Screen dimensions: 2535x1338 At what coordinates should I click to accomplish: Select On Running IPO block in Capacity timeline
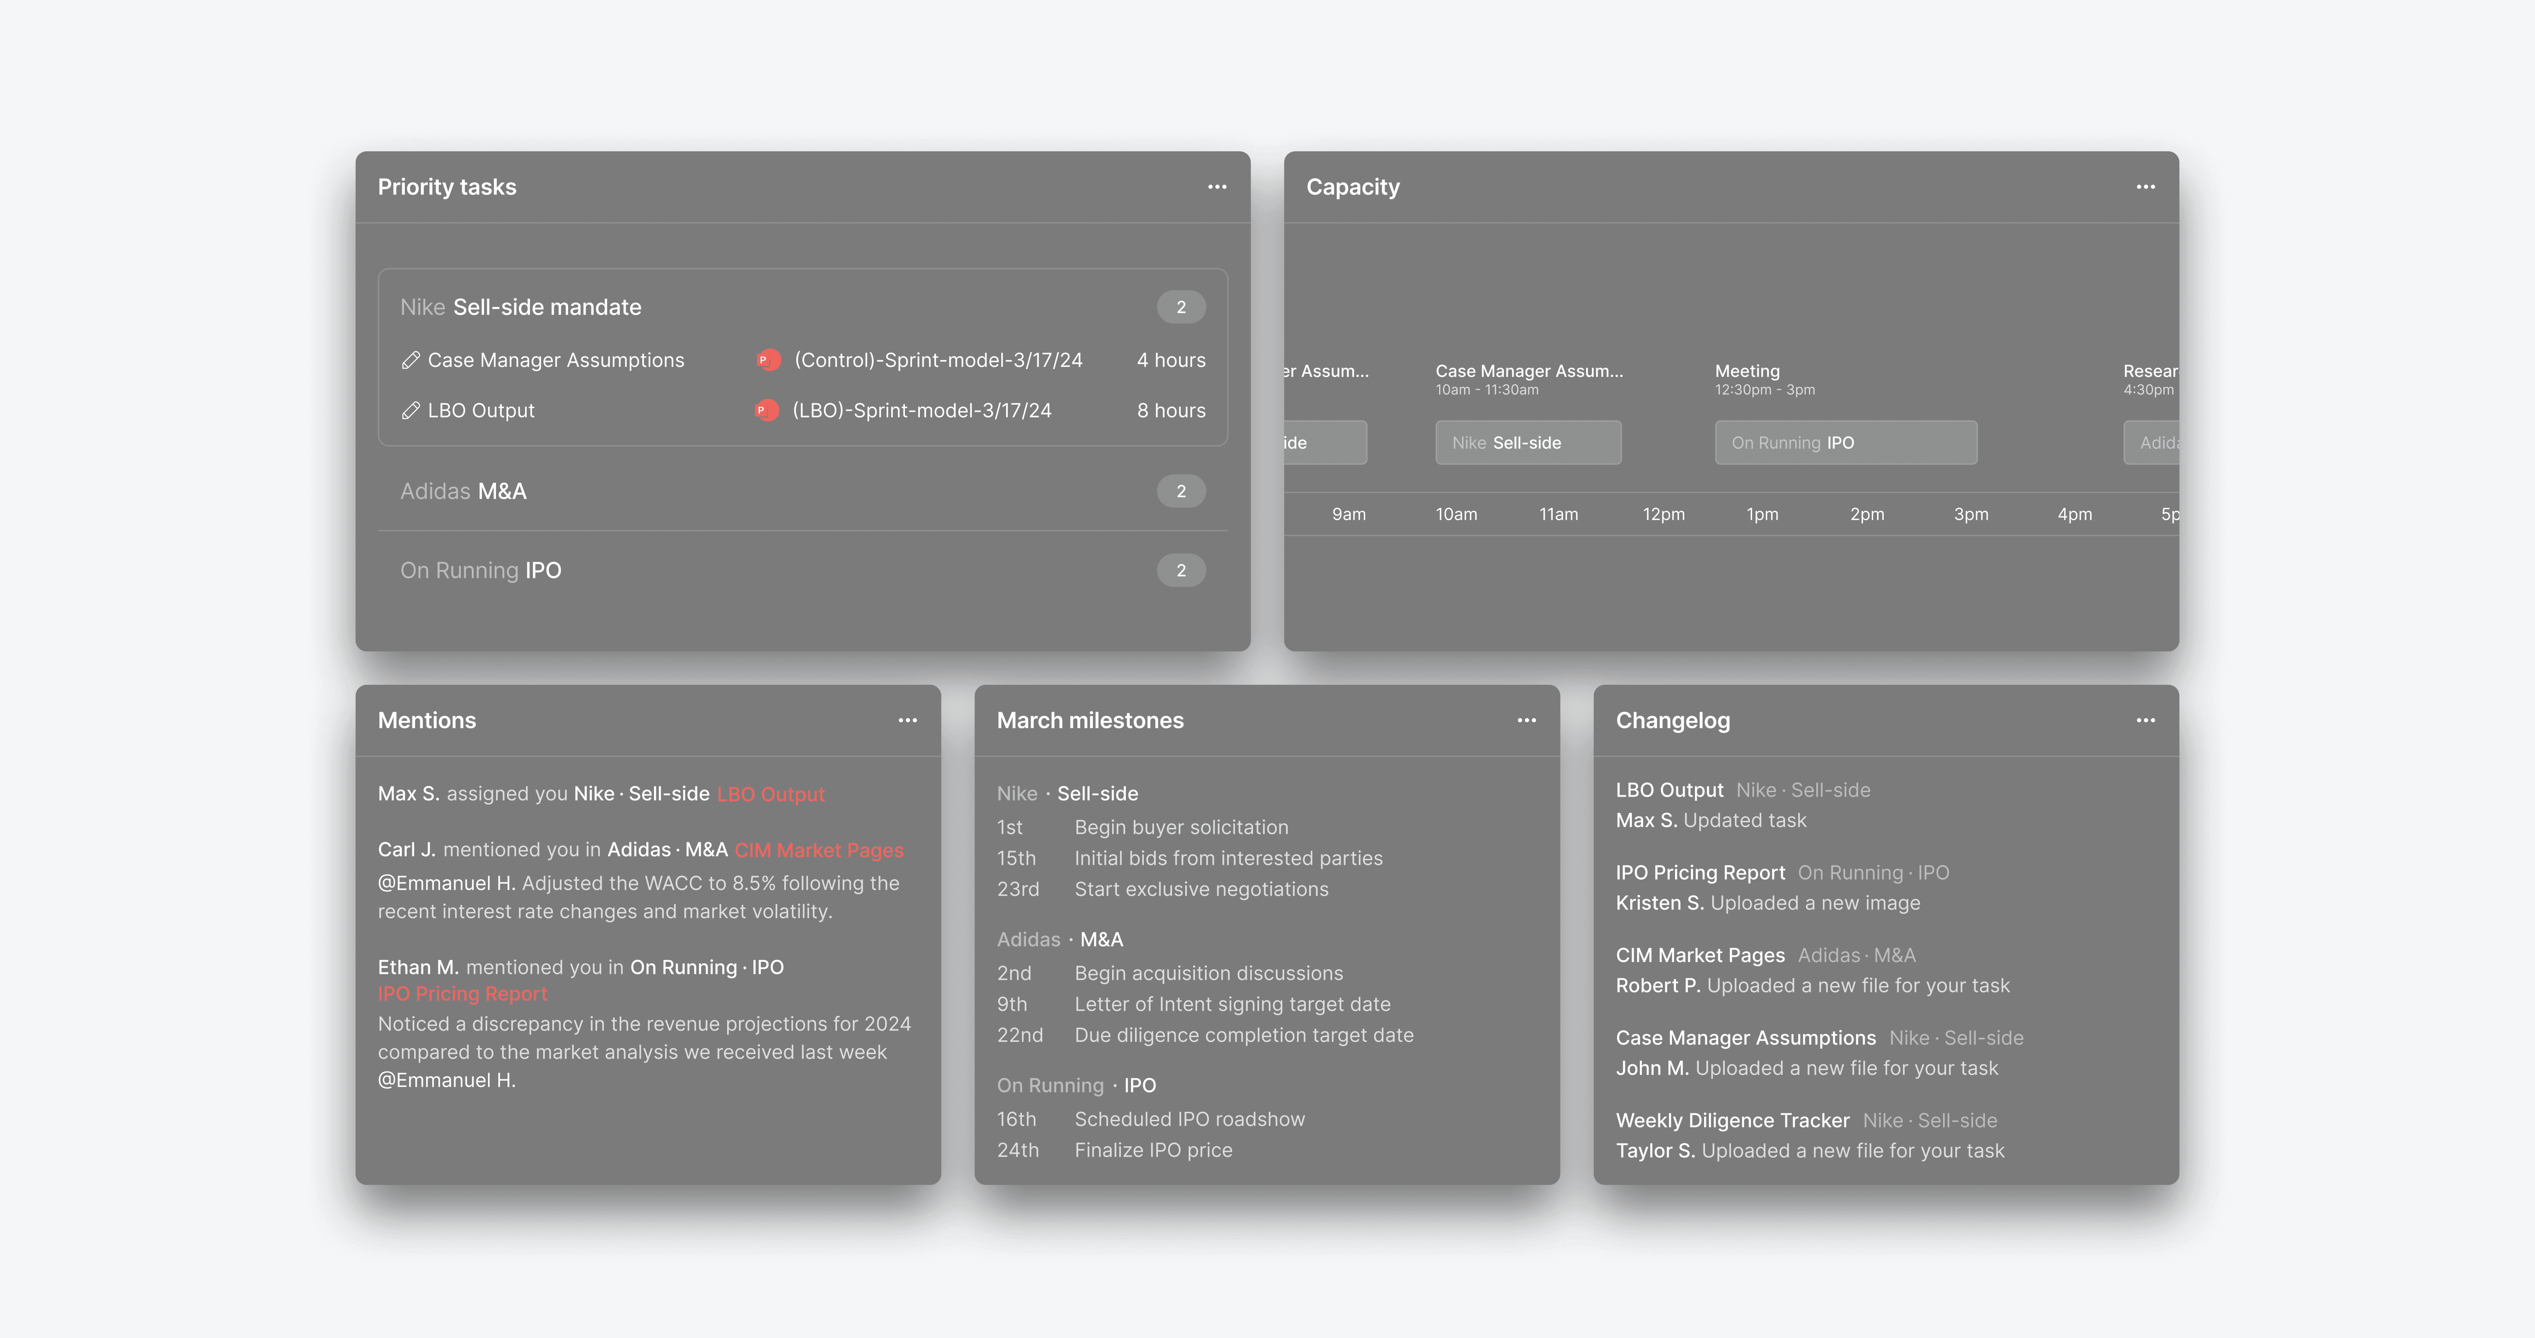tap(1846, 443)
